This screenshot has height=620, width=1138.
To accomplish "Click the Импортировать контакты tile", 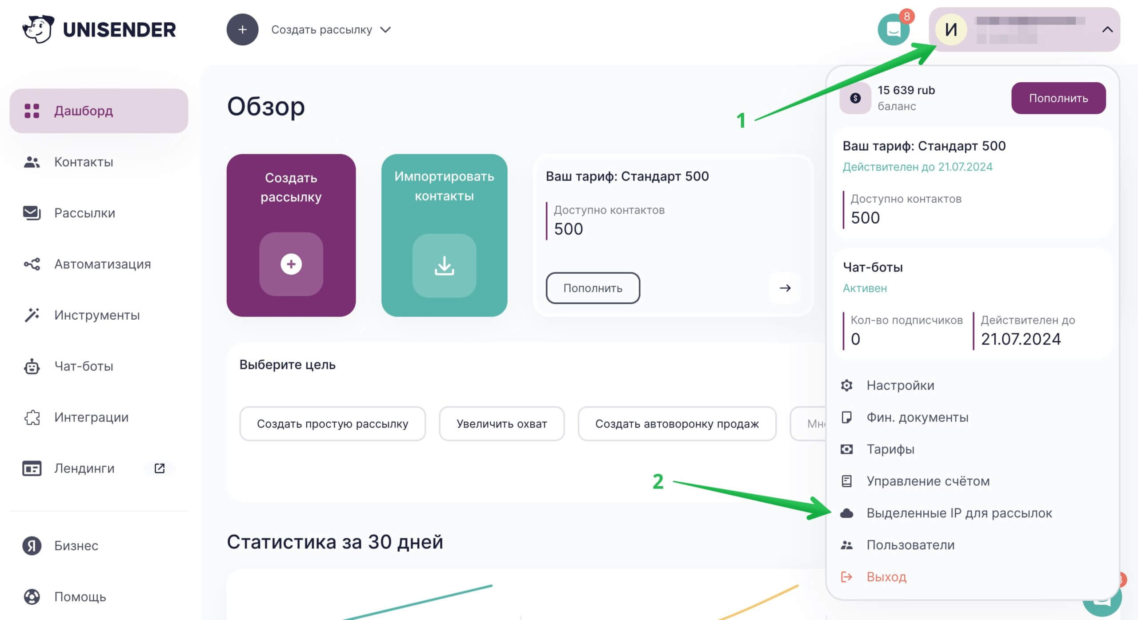I will [x=444, y=236].
